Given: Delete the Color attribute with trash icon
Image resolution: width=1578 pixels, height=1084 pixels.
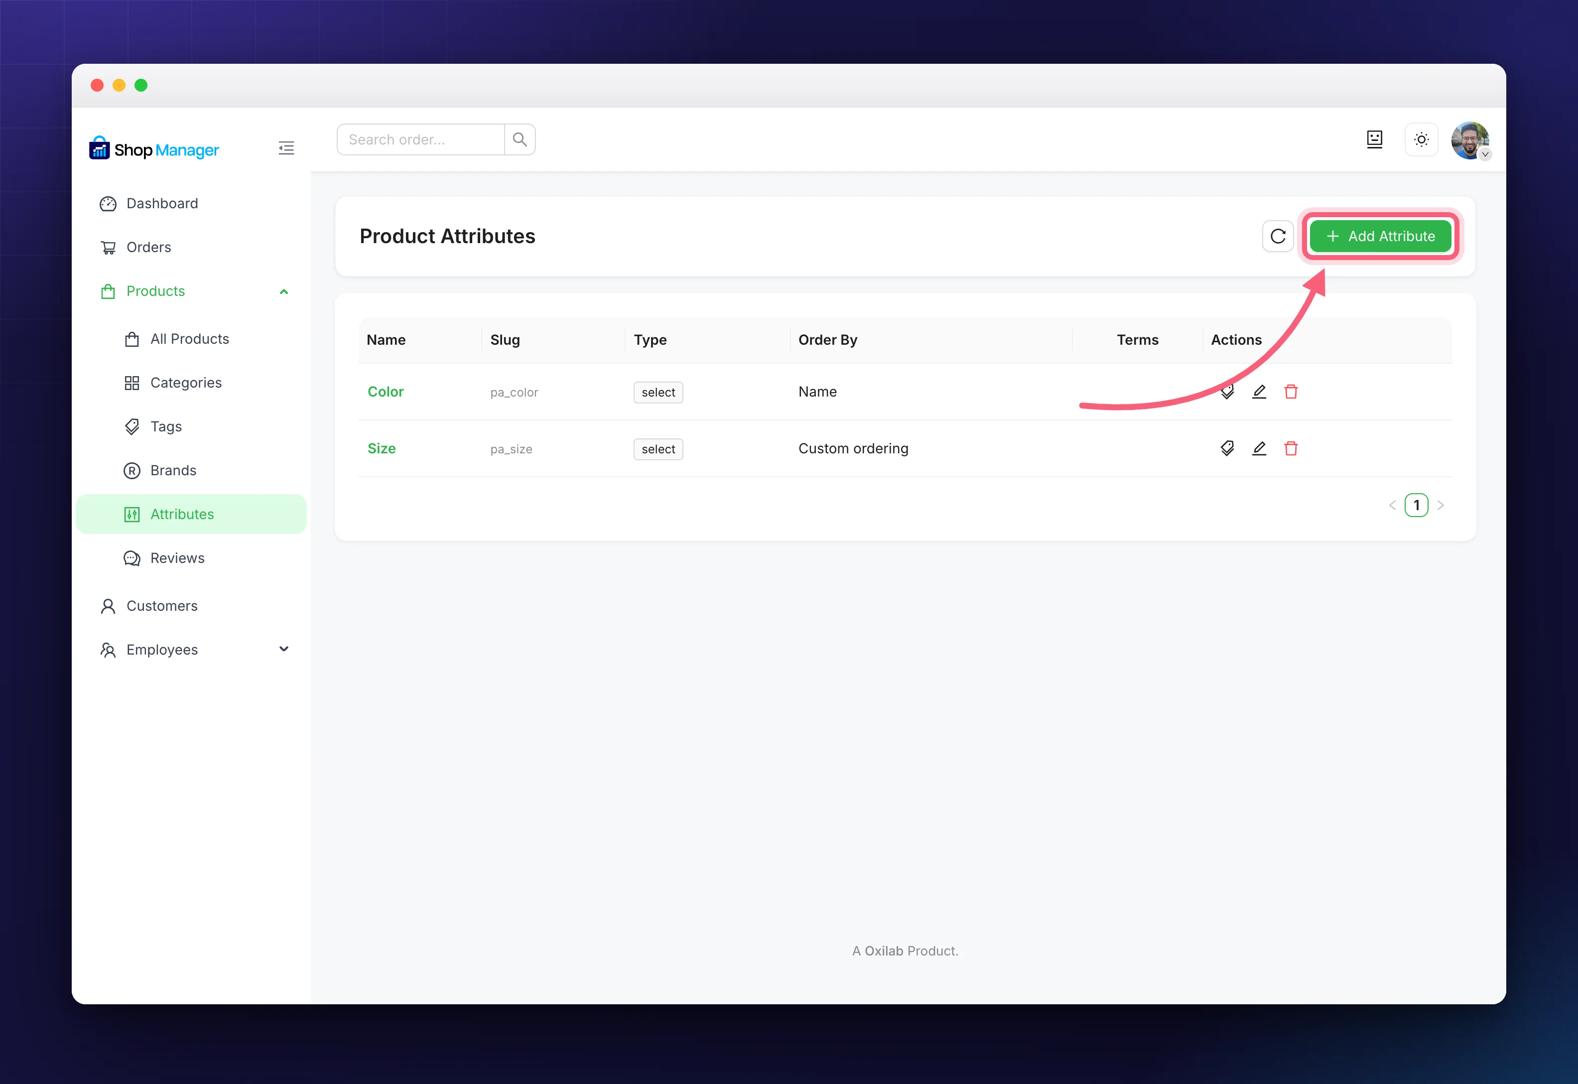Looking at the screenshot, I should (1291, 392).
